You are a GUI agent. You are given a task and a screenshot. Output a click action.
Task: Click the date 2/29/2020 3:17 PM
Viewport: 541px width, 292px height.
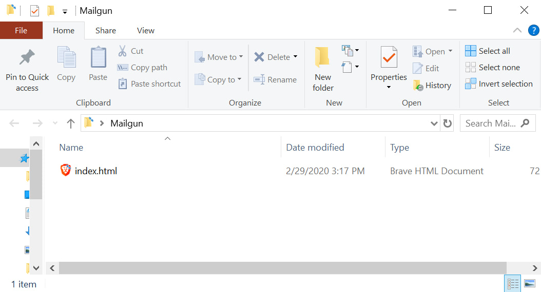coord(325,171)
